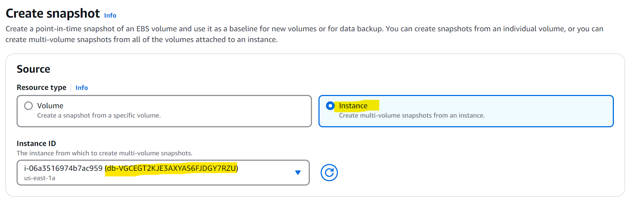The image size is (629, 201).
Task: Click the 'Resource type' label
Action: [41, 87]
